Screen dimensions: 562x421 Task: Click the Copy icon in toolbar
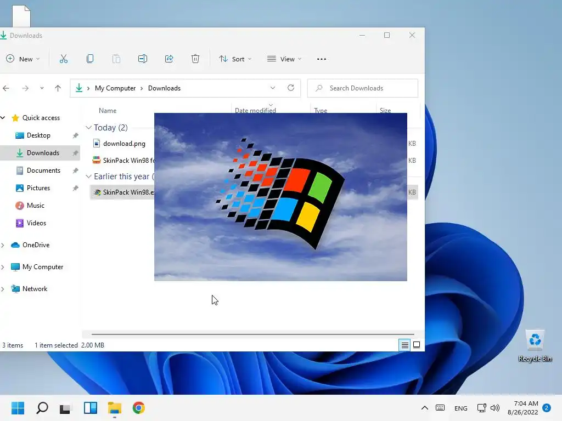tap(90, 59)
